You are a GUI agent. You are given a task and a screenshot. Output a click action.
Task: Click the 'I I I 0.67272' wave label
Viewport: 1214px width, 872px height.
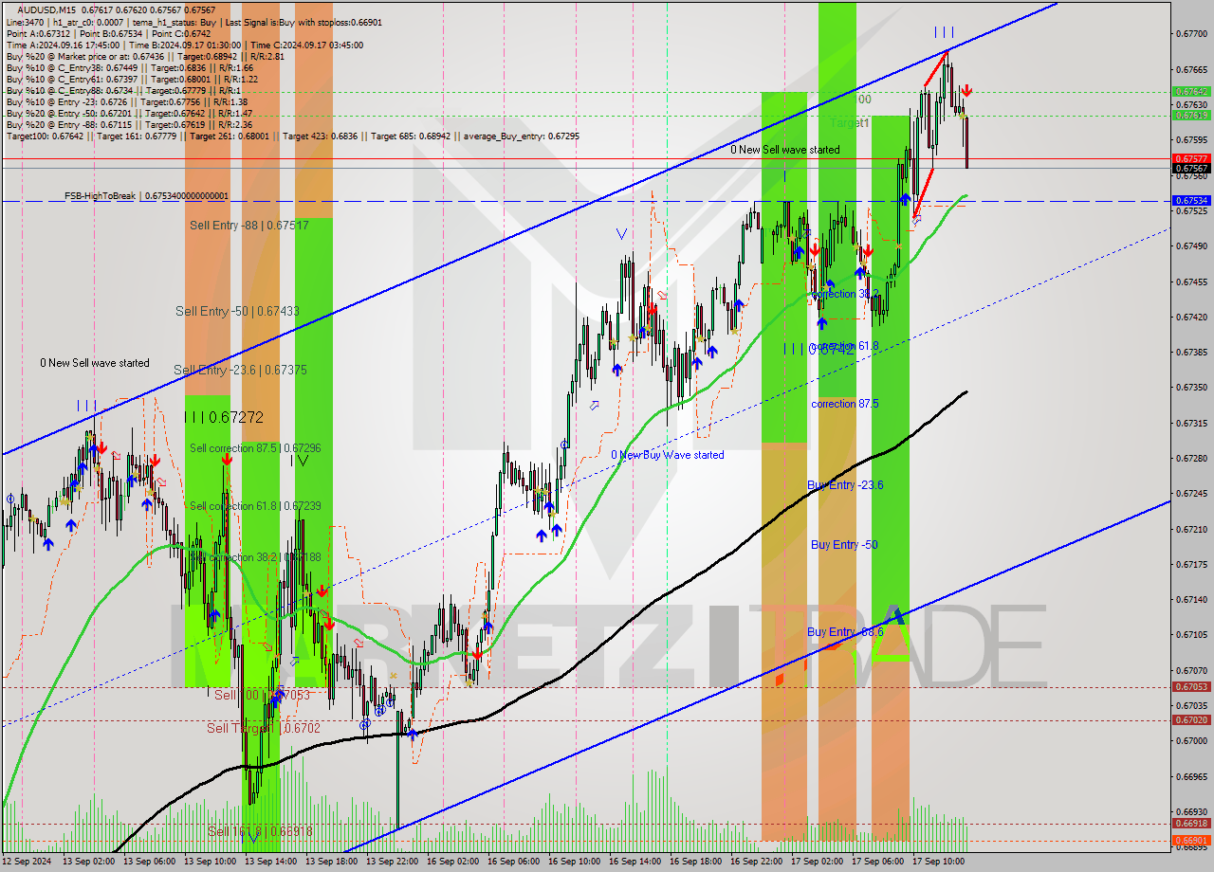tap(224, 417)
